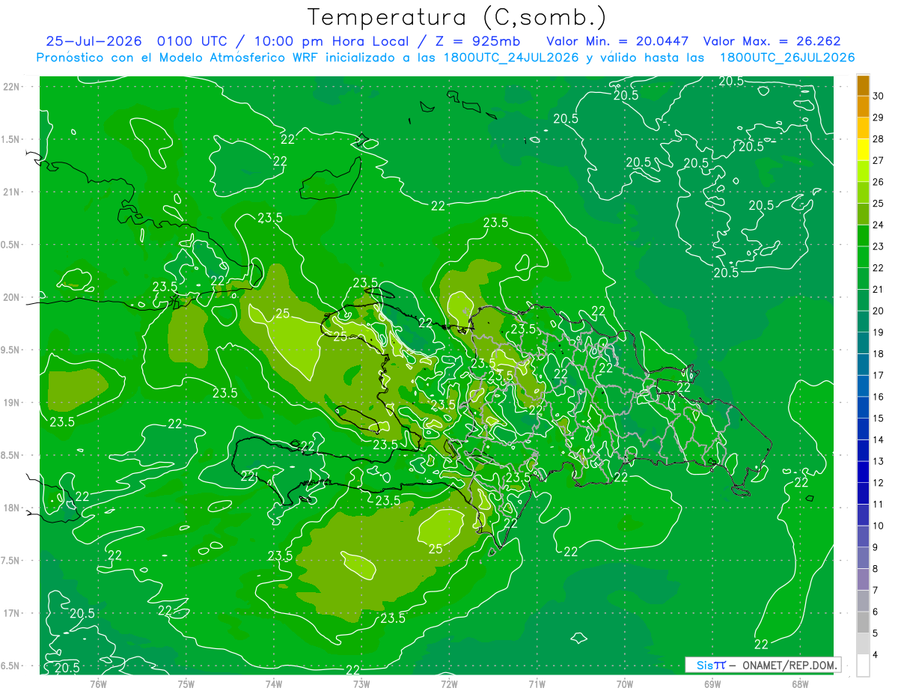
Task: Pick the orange colorbar swatch above 30
Action: 863,85
